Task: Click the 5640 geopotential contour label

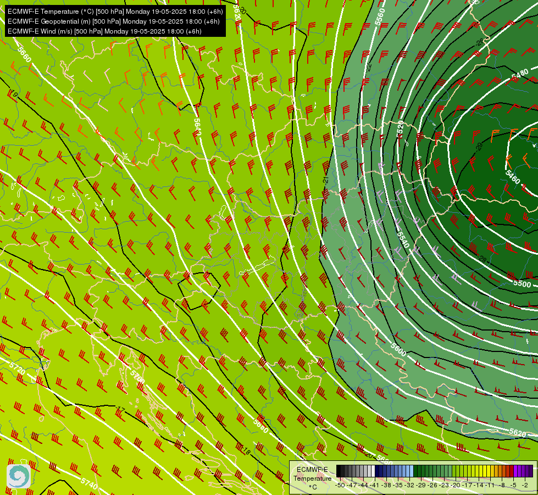Action: pos(197,127)
